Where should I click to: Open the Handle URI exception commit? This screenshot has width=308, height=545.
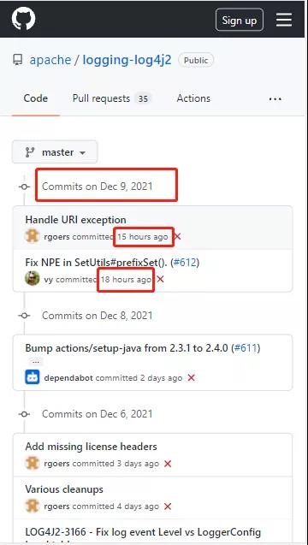click(76, 220)
